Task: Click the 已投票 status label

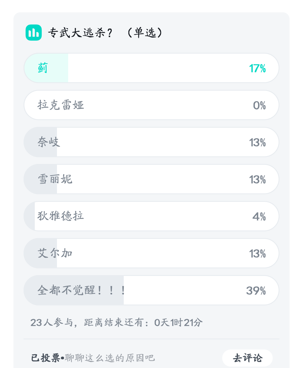Action: pyautogui.click(x=45, y=358)
